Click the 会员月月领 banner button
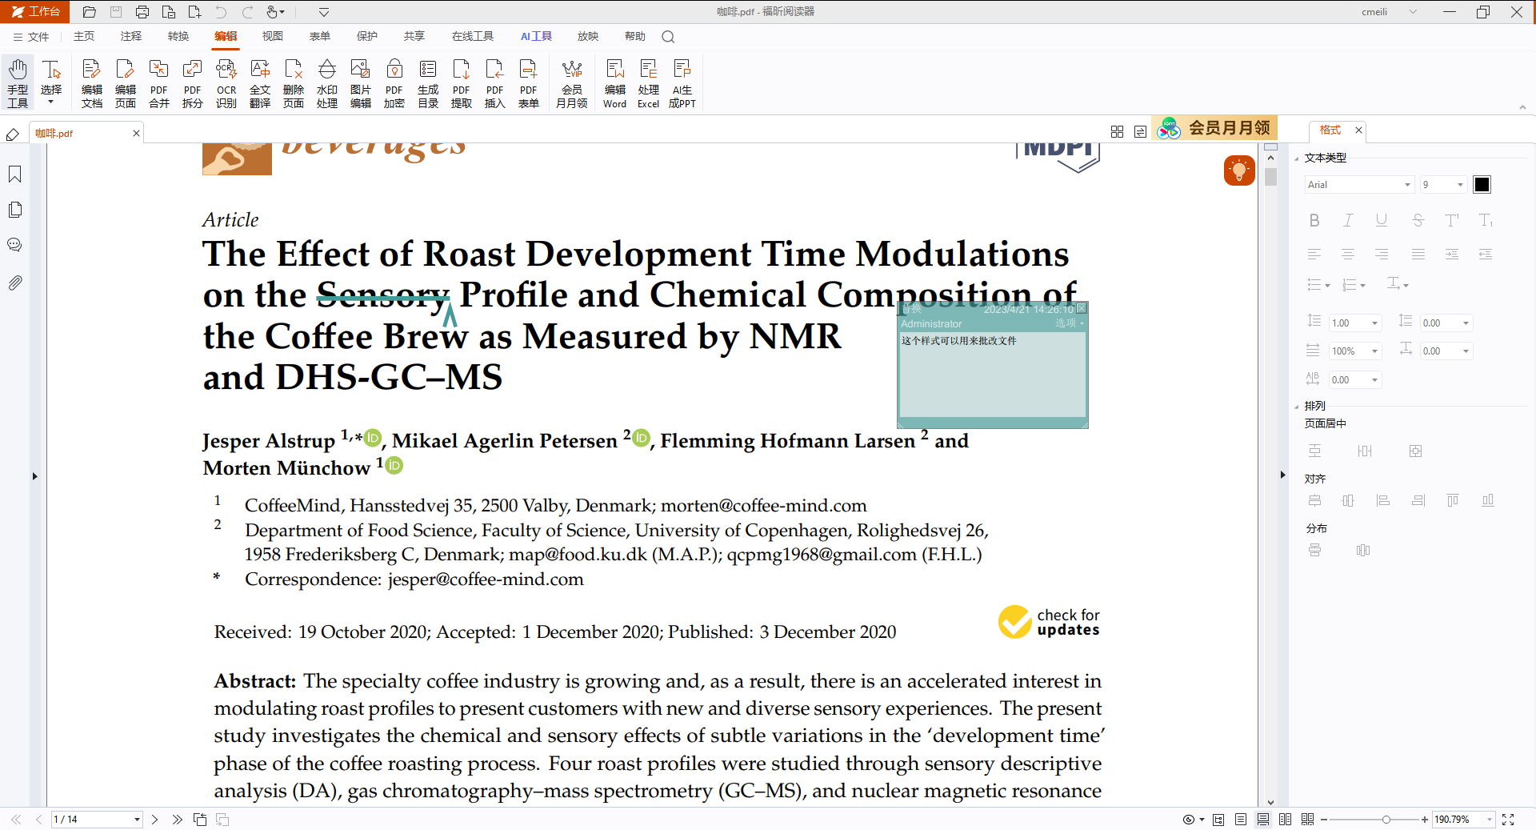 (x=1214, y=128)
